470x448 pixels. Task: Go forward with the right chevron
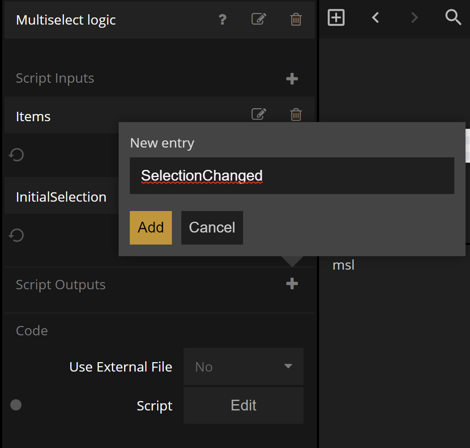tap(414, 18)
